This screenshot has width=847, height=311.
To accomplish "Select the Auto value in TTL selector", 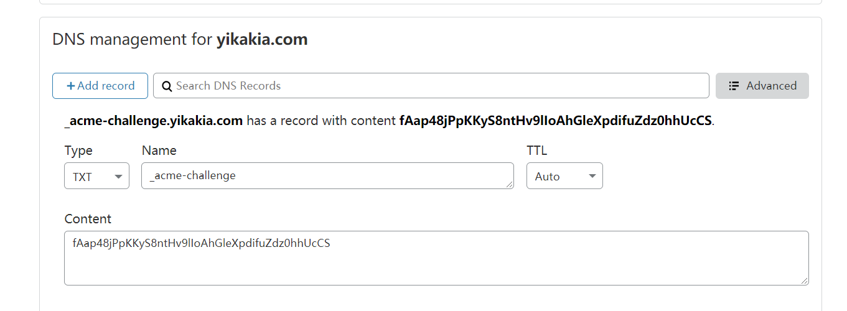I will point(548,176).
